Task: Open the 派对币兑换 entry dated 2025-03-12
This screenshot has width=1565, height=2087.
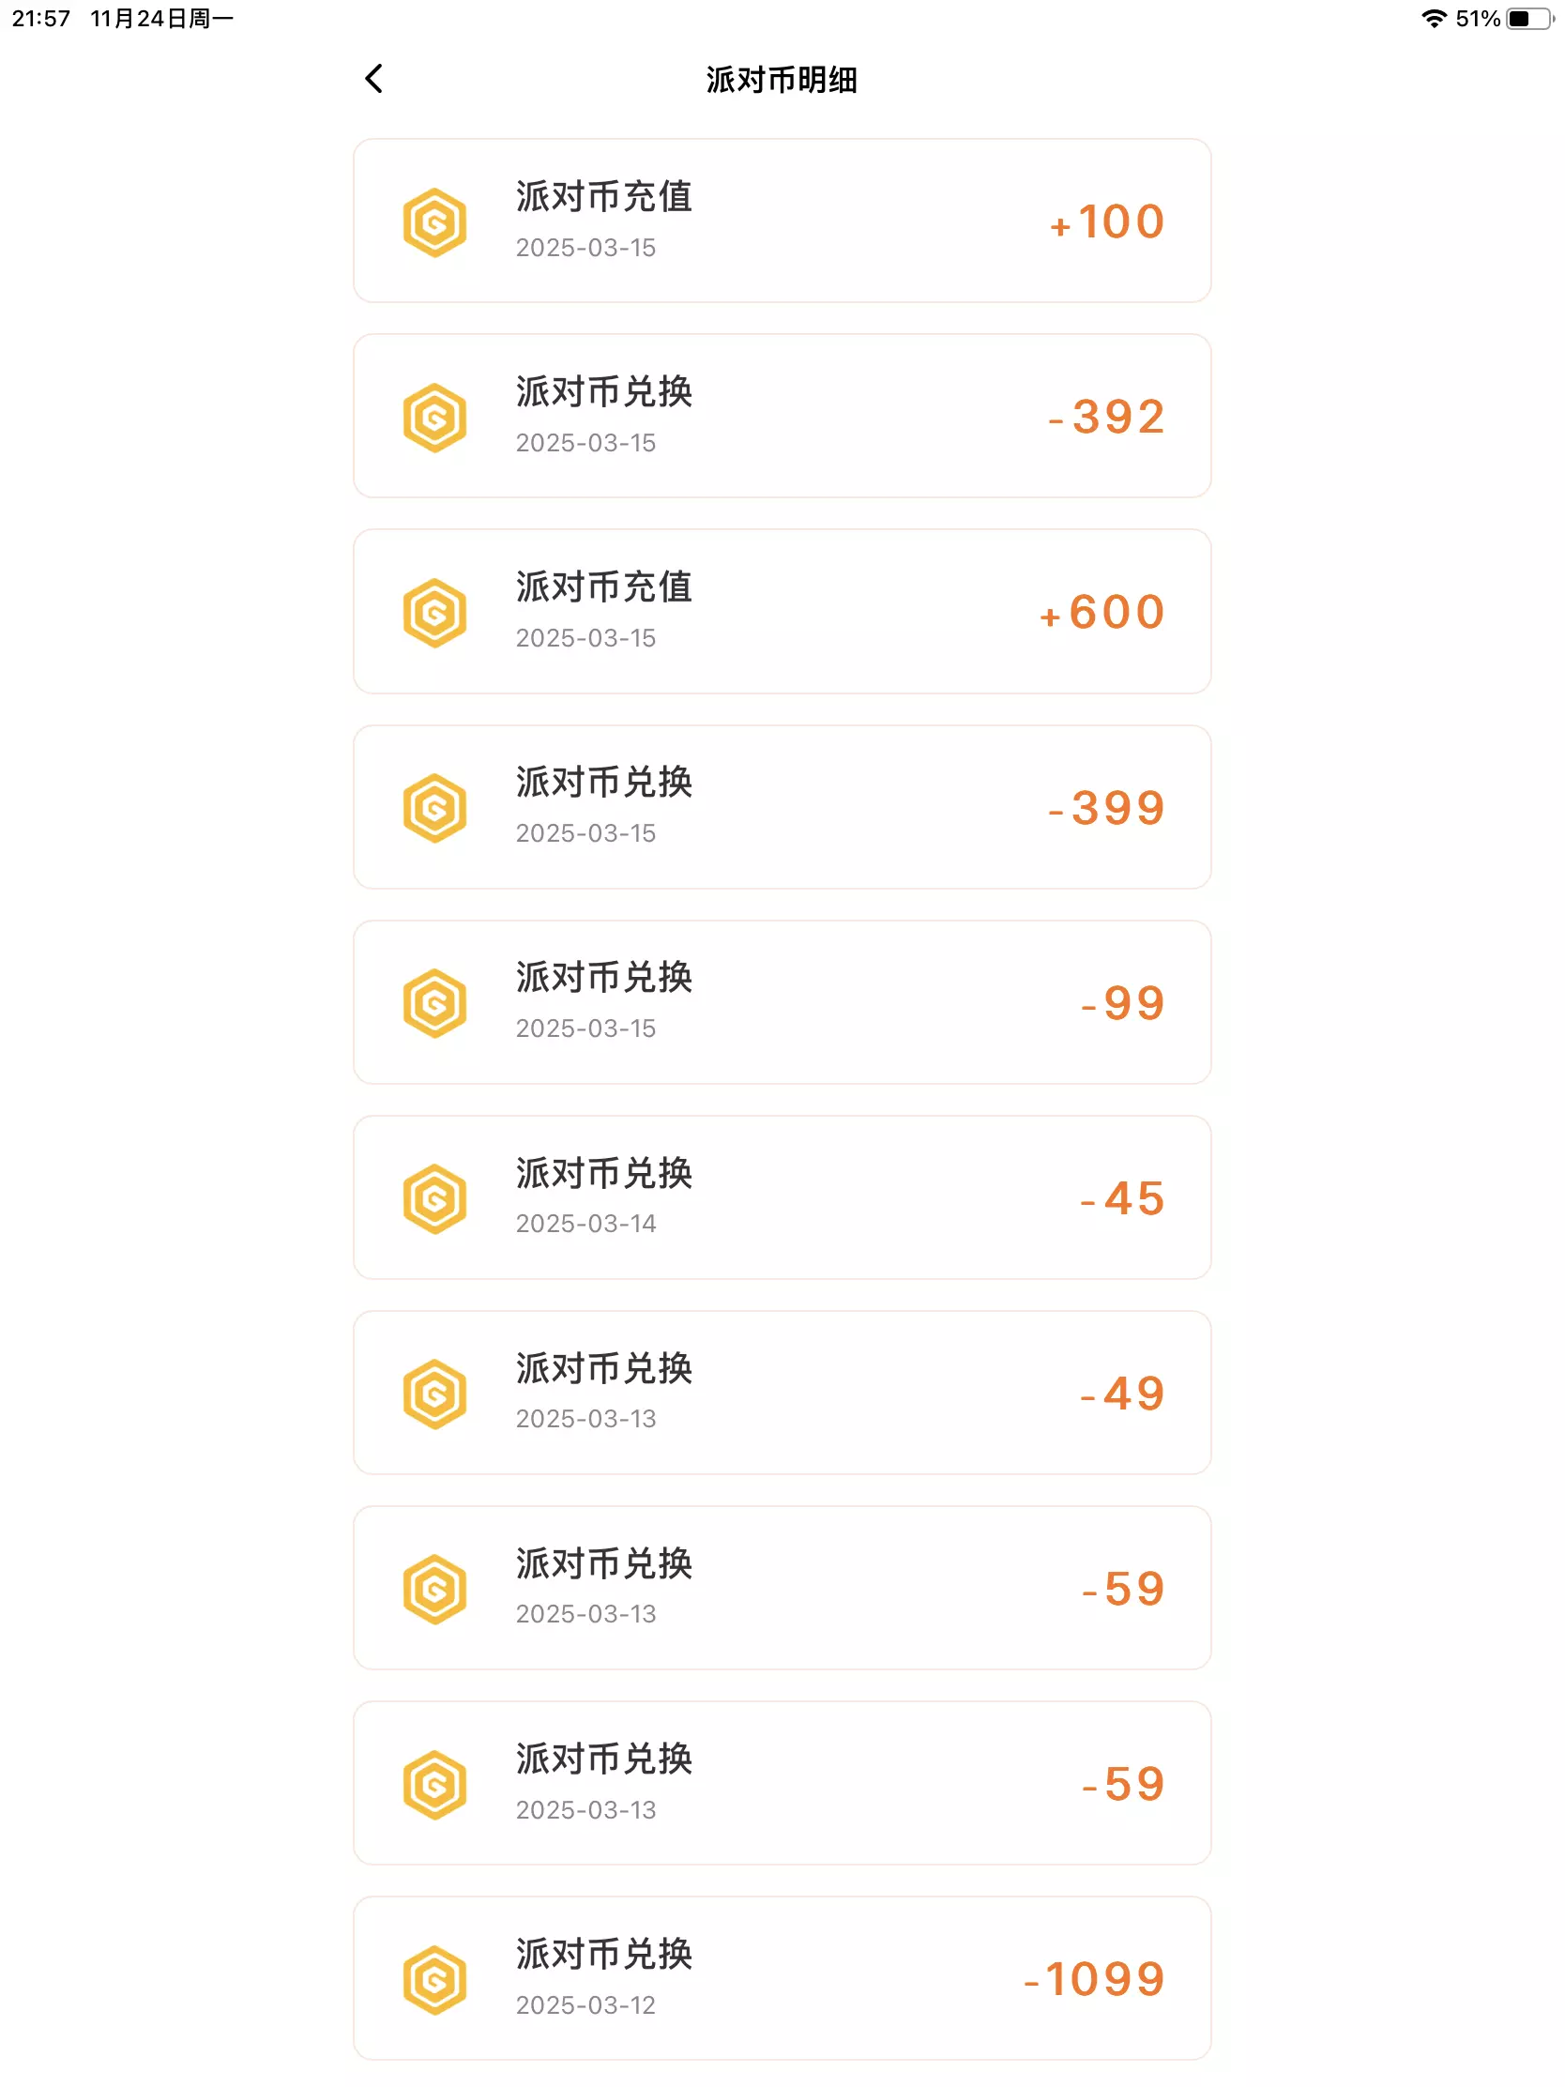Action: tap(781, 1977)
